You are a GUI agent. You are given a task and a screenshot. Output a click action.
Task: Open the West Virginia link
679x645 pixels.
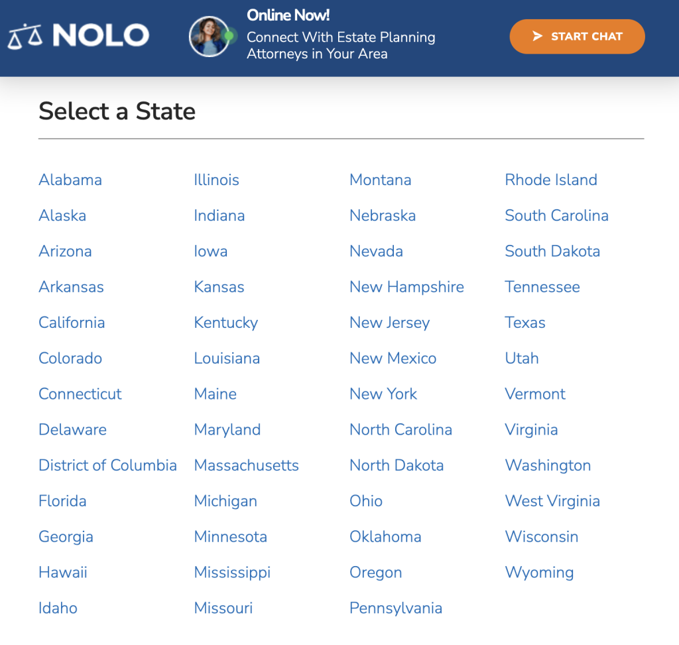click(x=552, y=501)
